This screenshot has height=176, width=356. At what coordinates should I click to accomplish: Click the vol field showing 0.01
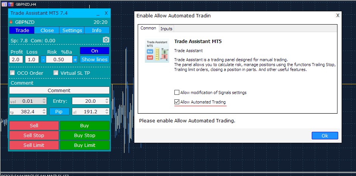(28, 101)
